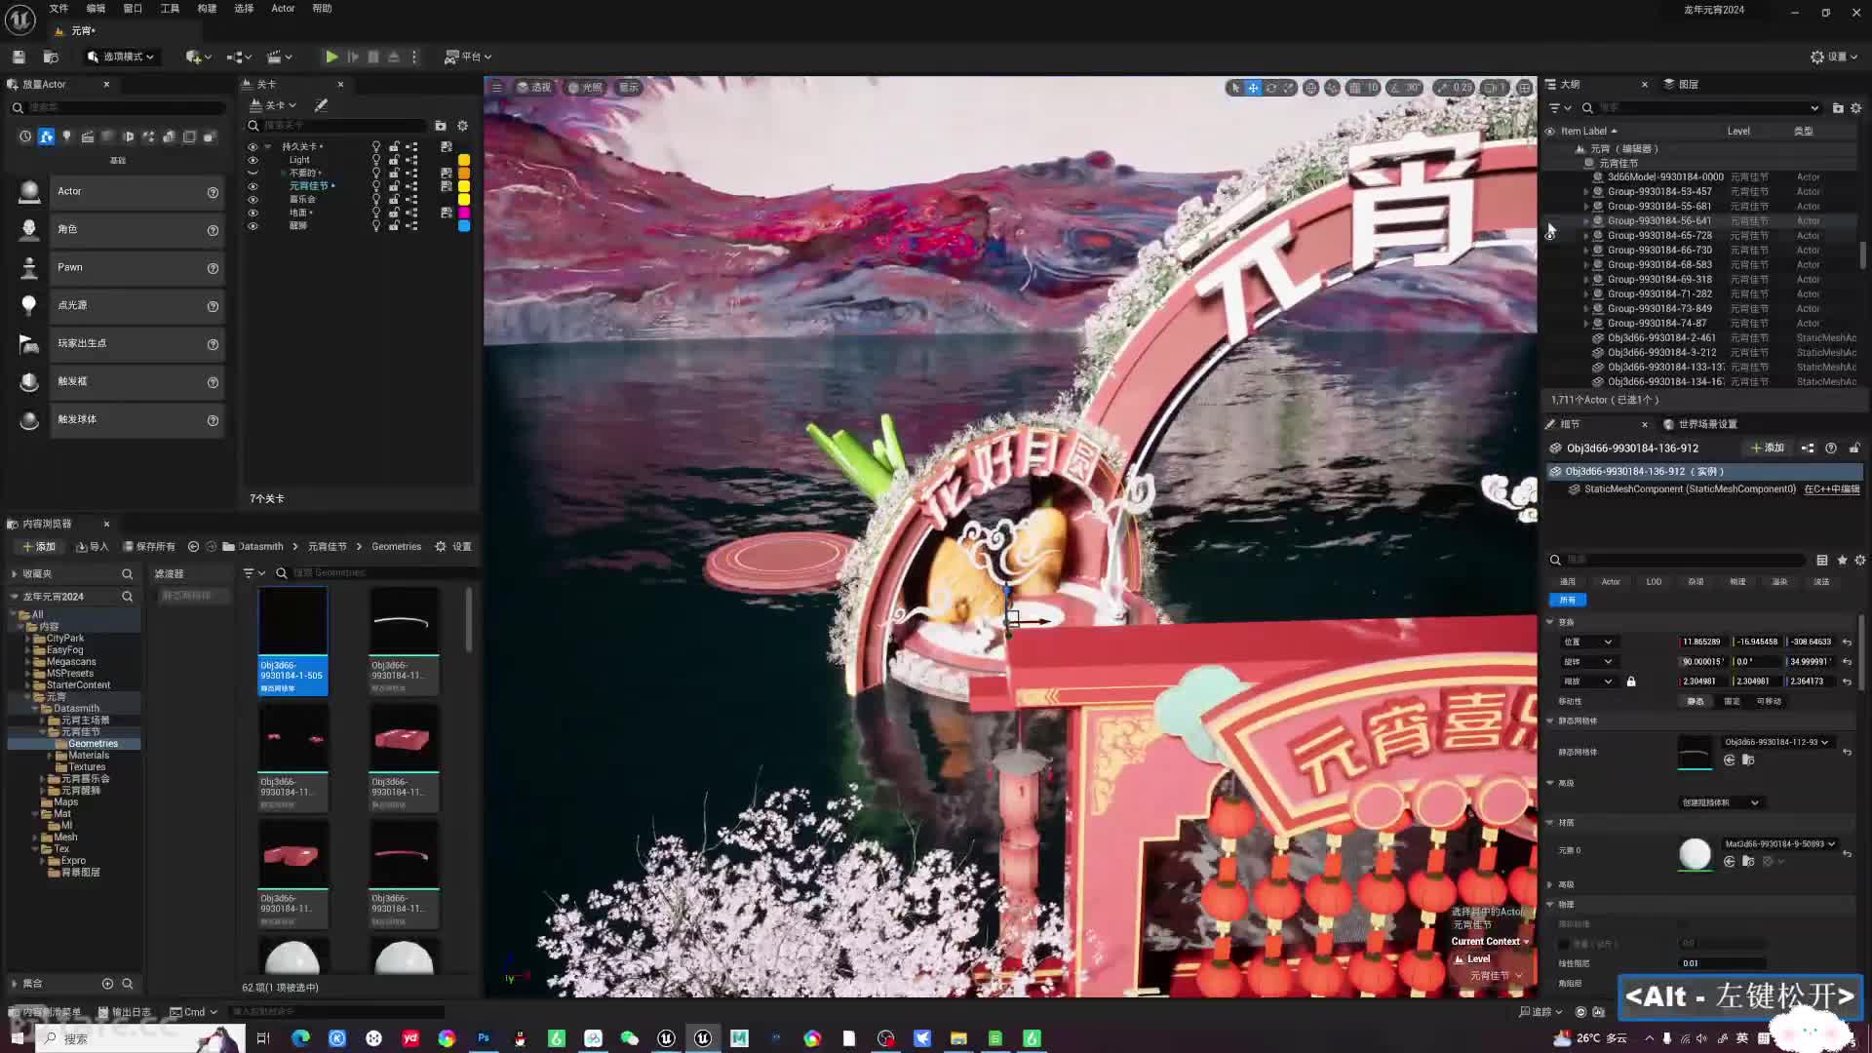Switch to 世界场景设置 tab
Screen dimensions: 1872x1053
(1700, 424)
